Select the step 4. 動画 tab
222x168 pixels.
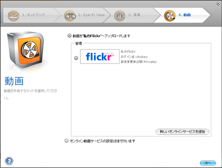click(182, 15)
